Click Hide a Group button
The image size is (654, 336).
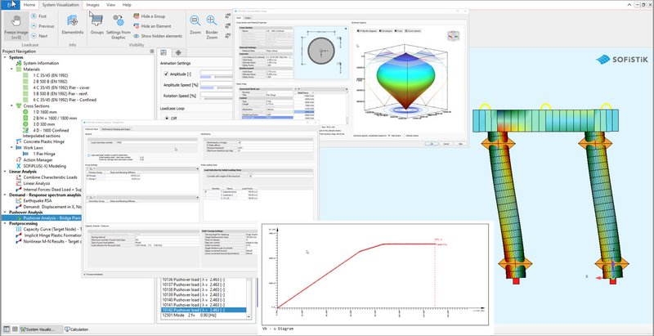pyautogui.click(x=152, y=16)
